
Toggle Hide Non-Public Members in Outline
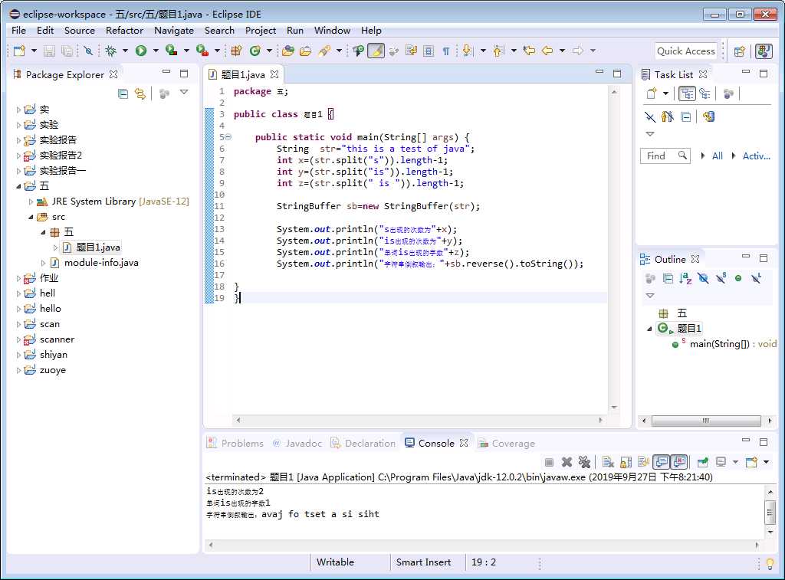pyautogui.click(x=738, y=278)
